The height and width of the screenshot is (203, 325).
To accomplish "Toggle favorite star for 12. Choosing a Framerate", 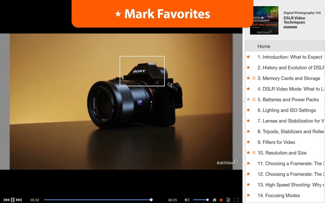I will 248,174.
